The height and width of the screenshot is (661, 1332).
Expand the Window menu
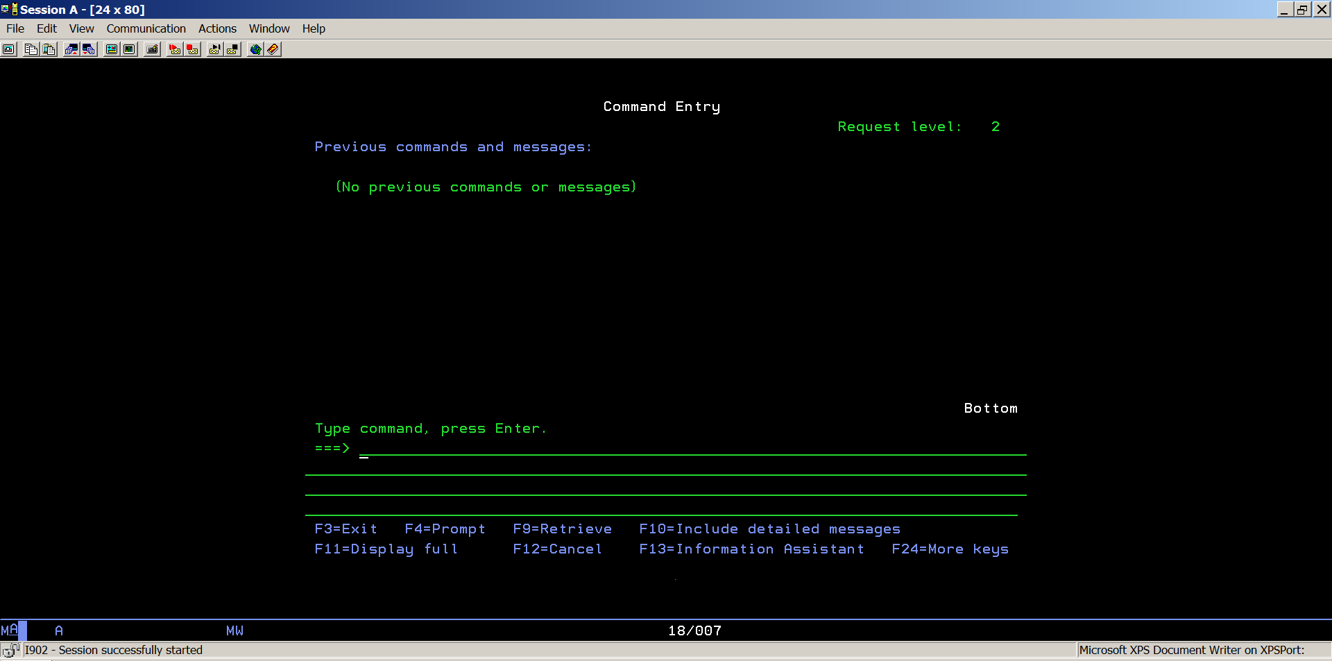[x=269, y=28]
